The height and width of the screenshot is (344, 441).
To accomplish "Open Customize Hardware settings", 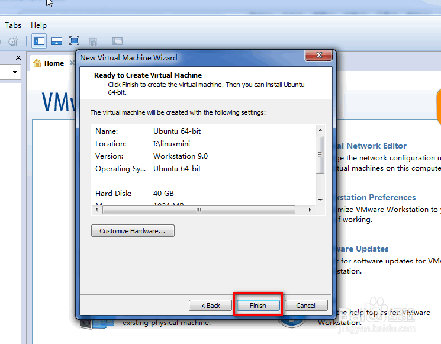I will coord(133,231).
